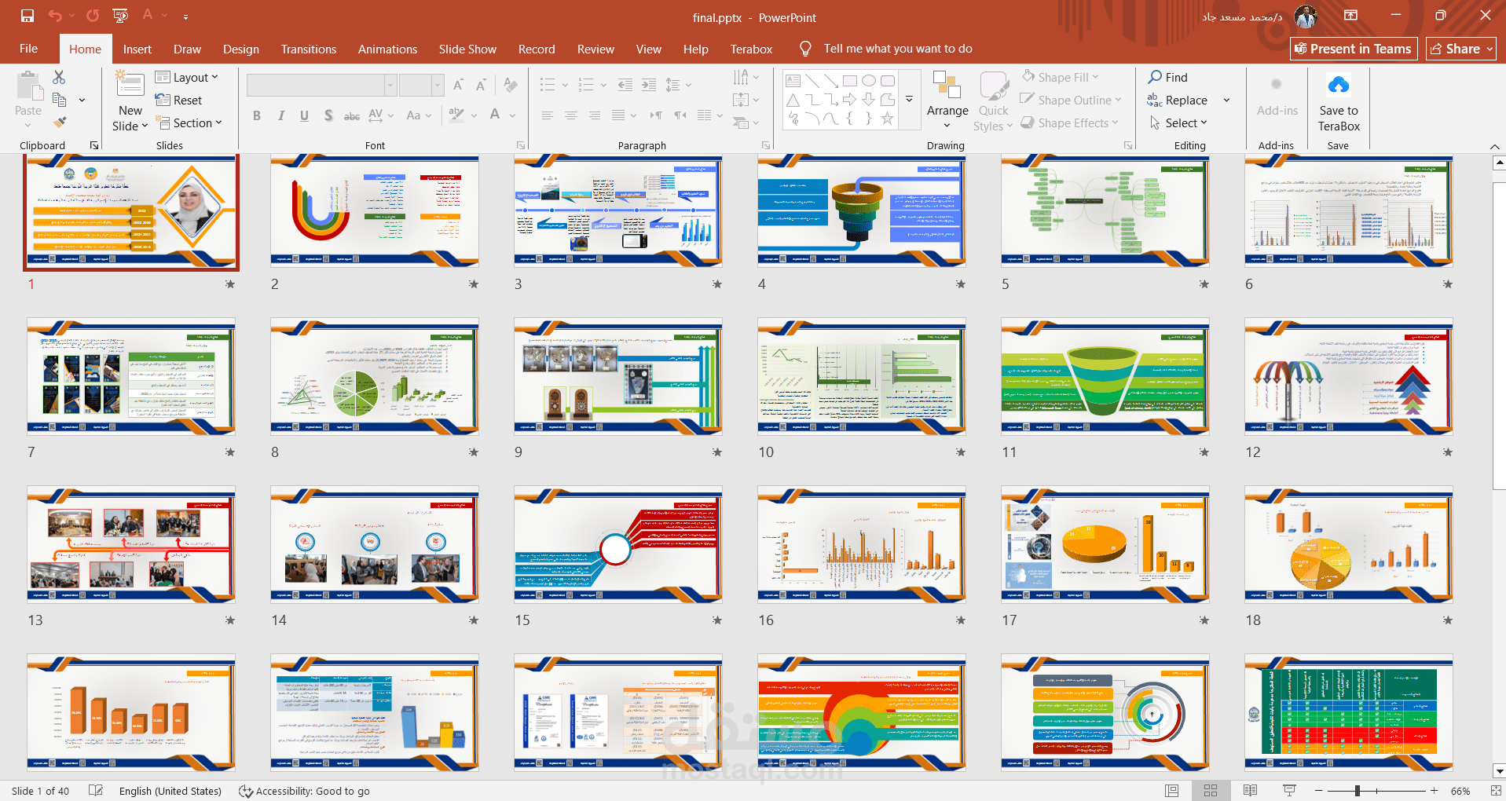Screen dimensions: 1506x801
Task: Open the font name combo box
Action: [x=321, y=85]
